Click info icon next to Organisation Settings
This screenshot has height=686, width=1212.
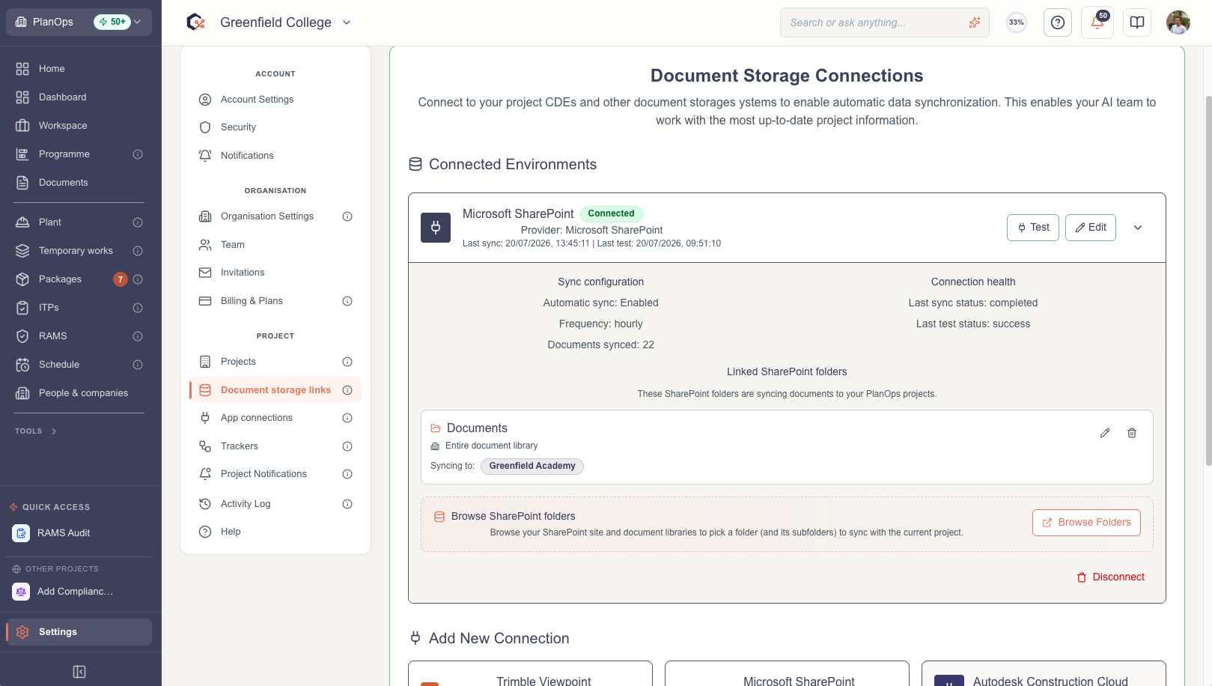347,216
